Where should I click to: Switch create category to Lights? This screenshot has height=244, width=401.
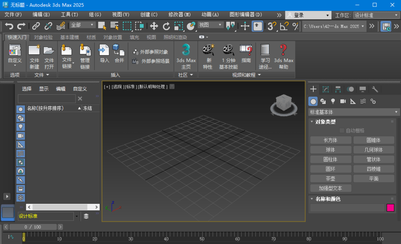point(333,101)
